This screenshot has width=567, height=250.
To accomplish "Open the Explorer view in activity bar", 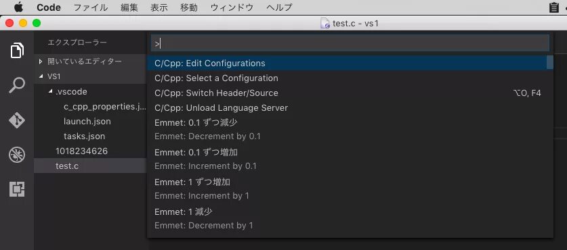I will (17, 50).
